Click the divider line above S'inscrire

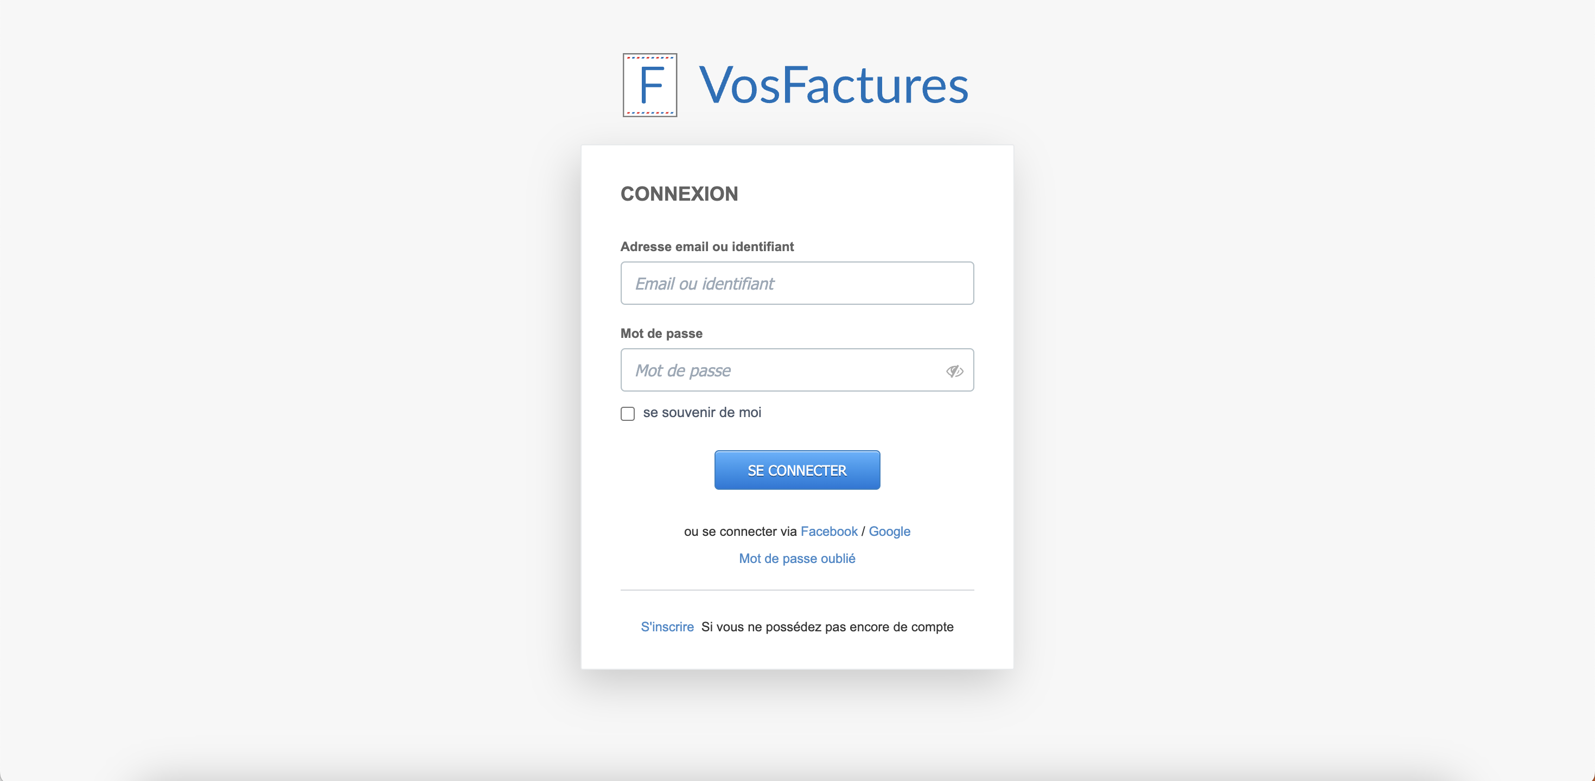pos(797,591)
